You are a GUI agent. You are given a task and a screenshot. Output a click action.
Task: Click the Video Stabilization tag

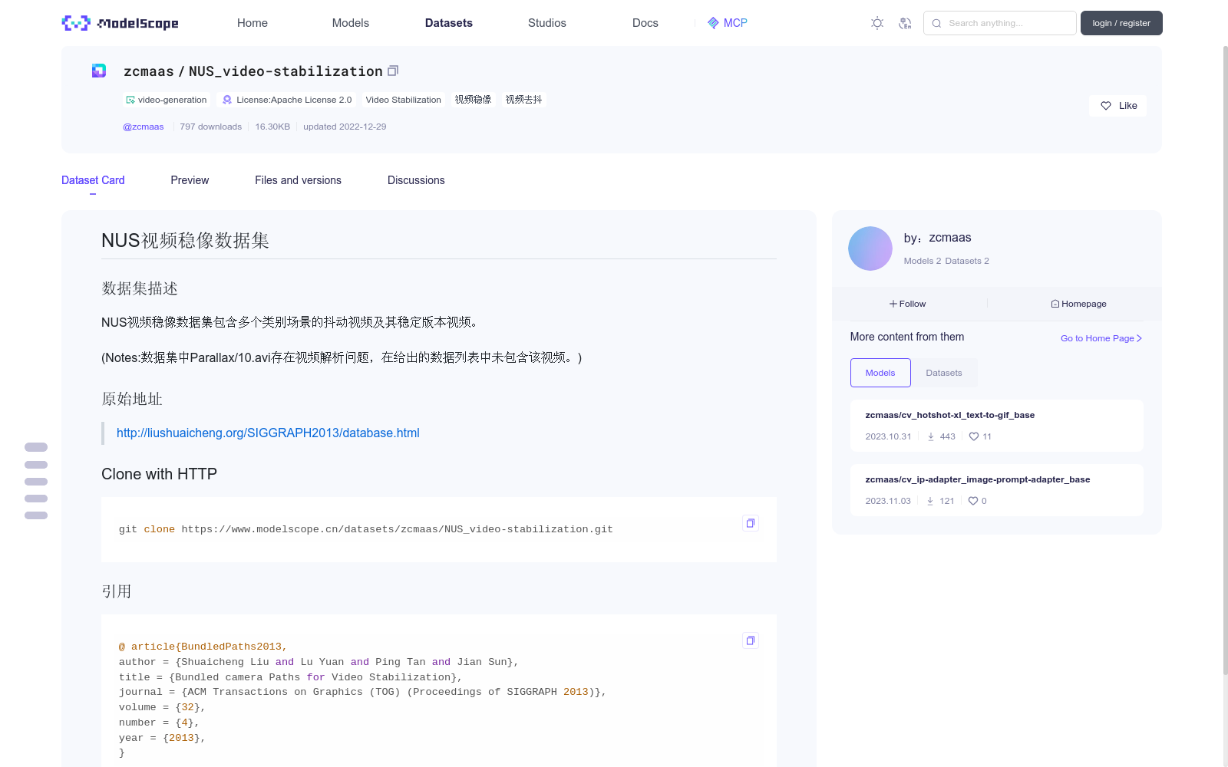[404, 100]
